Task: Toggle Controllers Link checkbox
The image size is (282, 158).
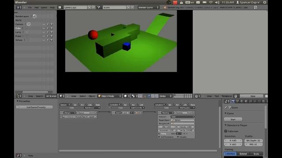Action: 138,104
